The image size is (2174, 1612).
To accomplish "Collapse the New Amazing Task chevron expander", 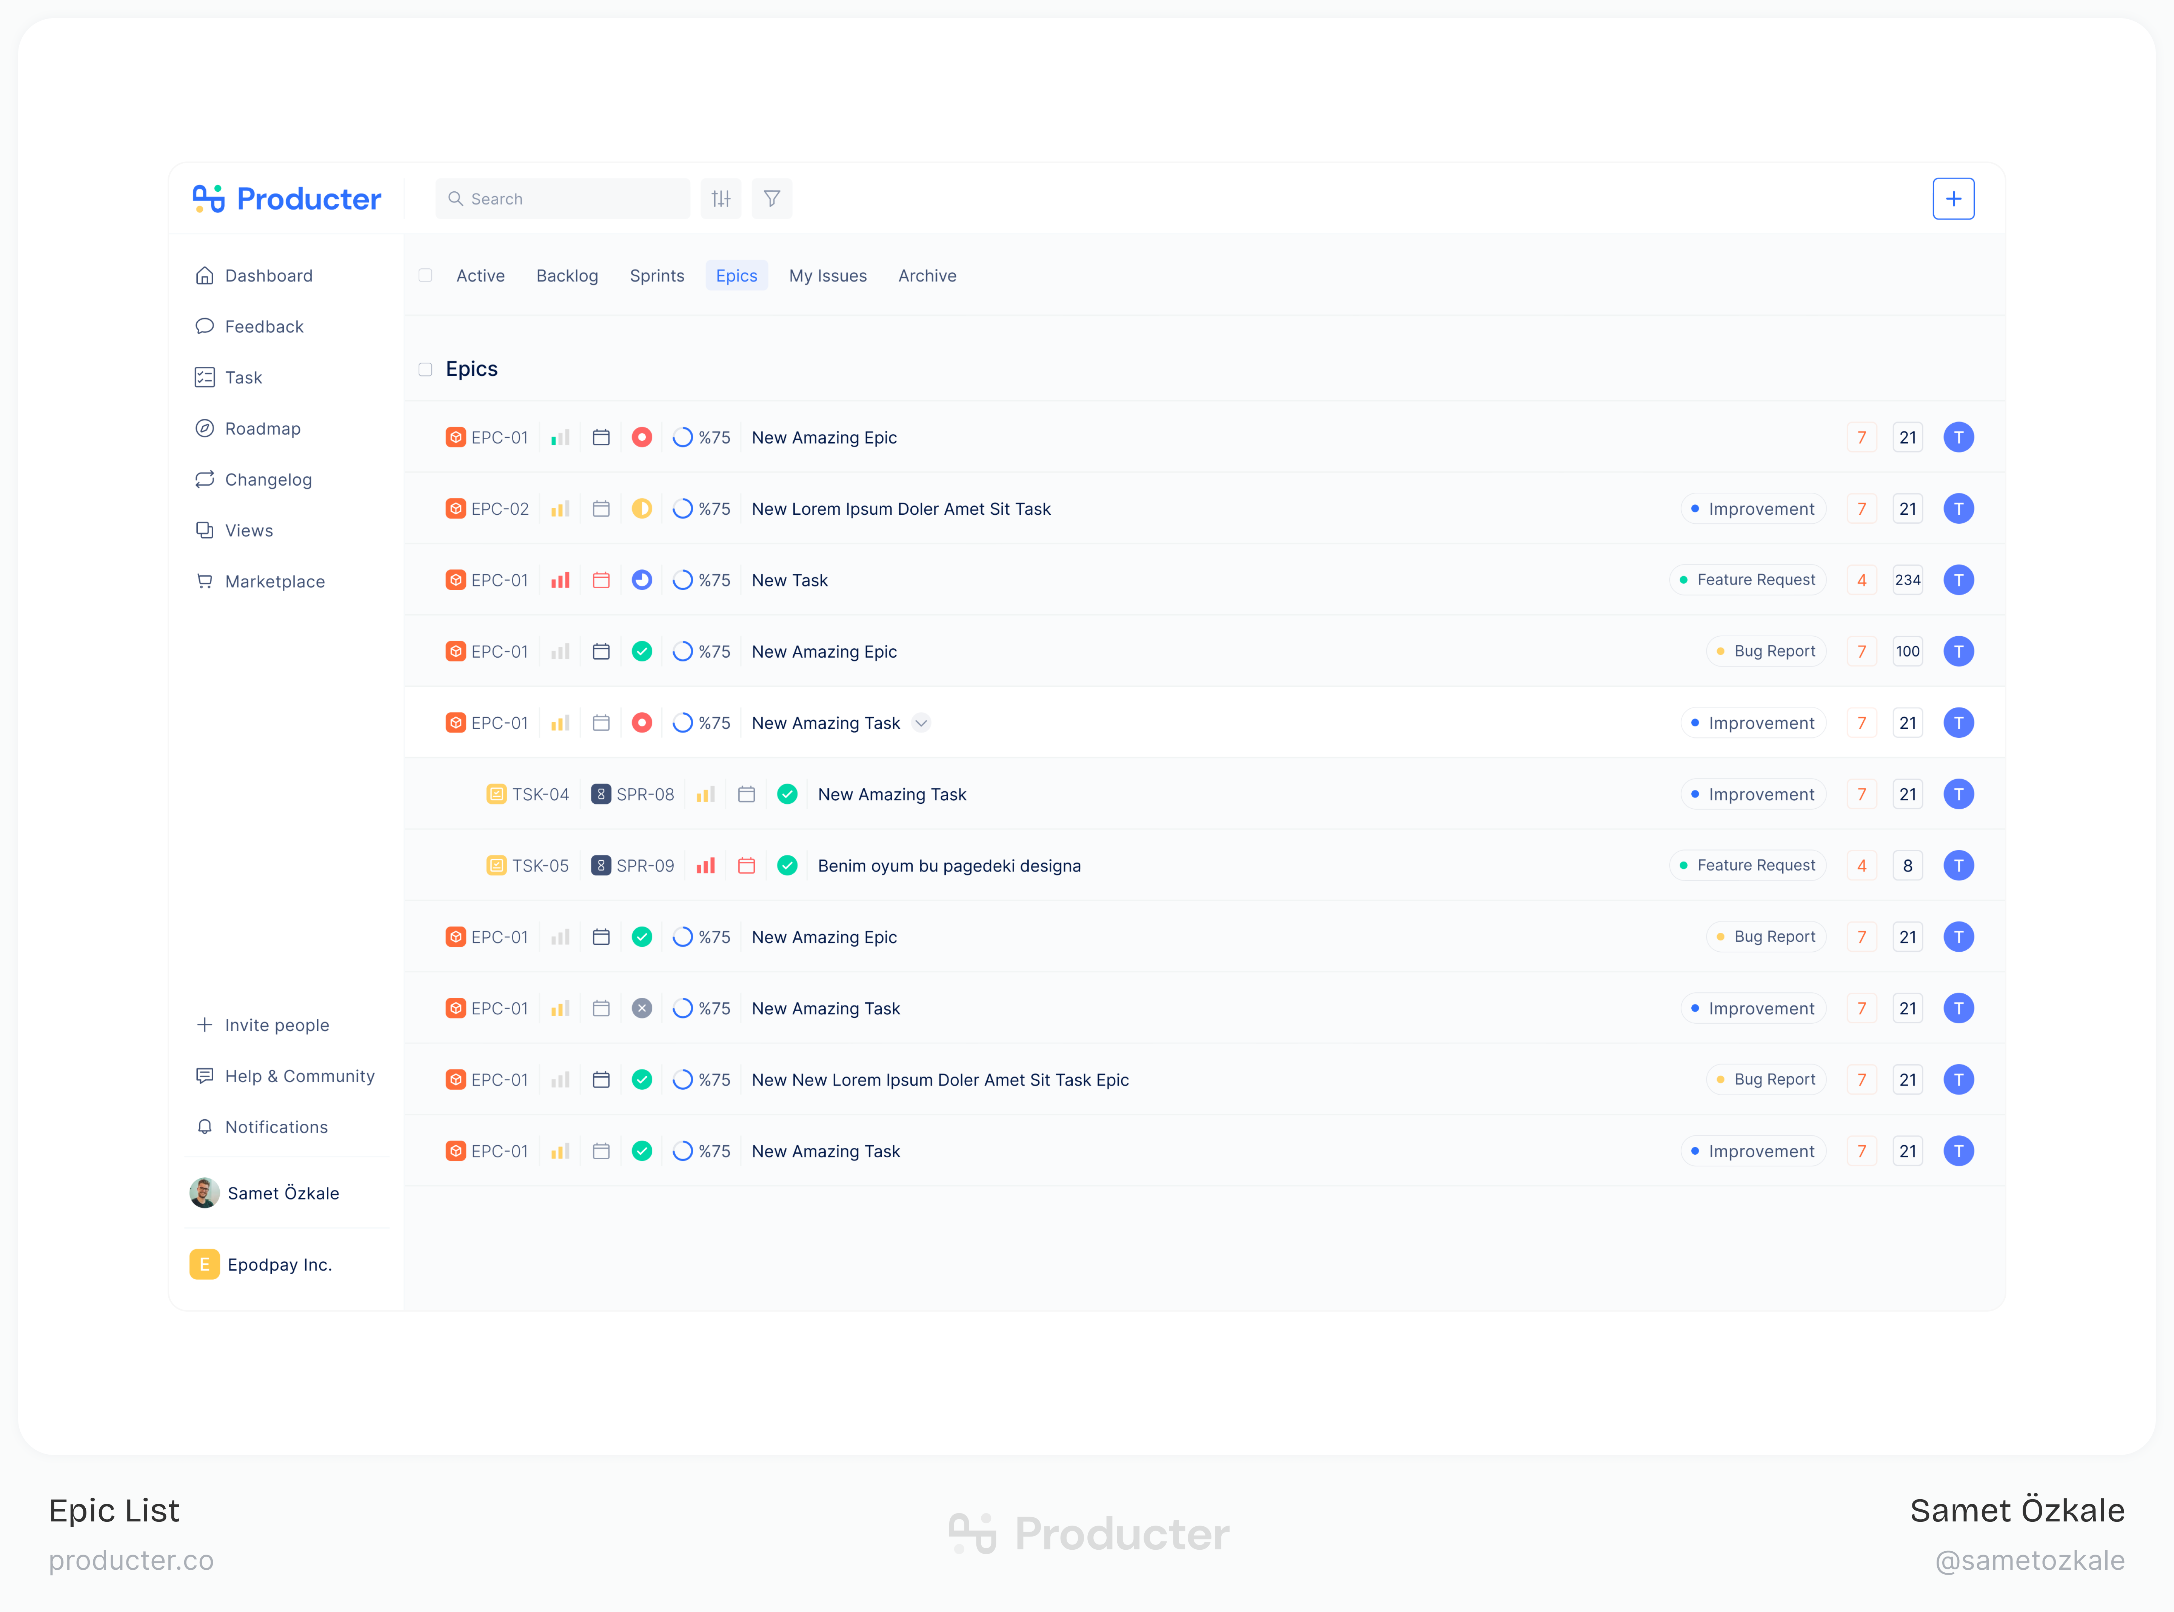I will tap(921, 723).
